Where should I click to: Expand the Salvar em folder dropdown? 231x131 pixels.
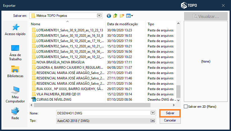99,16
